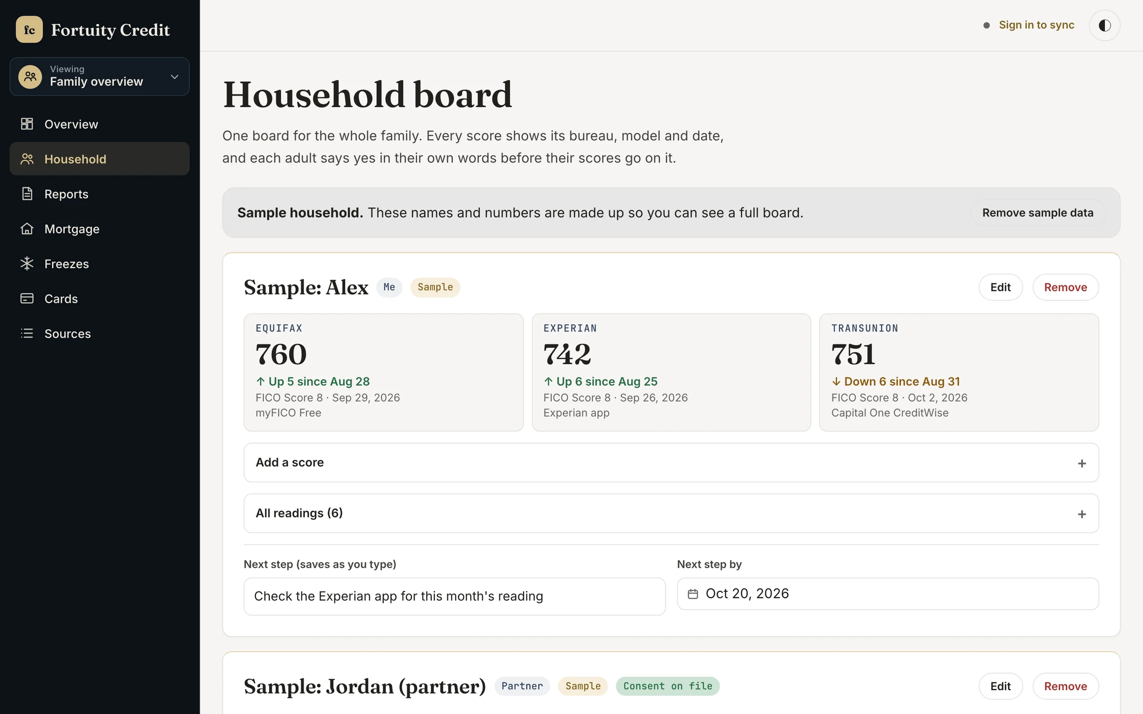The height and width of the screenshot is (714, 1143).
Task: Remove Sample: Alex from board
Action: pyautogui.click(x=1065, y=287)
